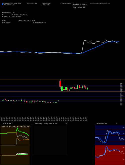Click the 'MACD: 2.31, 2.02, 0.29 D' line
125x165 pixels.
(x=11, y=16)
